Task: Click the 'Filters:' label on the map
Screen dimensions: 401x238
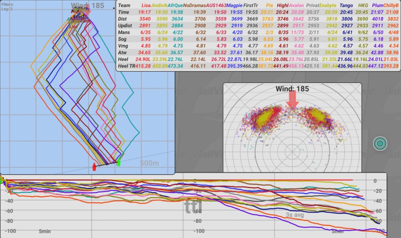Action: tap(7, 4)
